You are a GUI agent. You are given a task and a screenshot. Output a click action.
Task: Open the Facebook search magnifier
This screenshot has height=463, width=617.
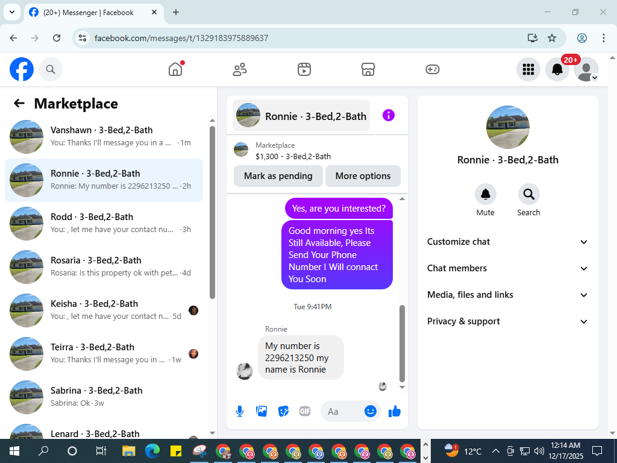click(51, 69)
